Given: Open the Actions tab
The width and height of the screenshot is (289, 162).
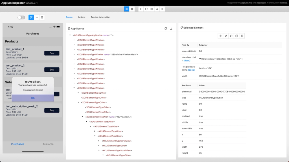Looking at the screenshot, I should tap(82, 17).
